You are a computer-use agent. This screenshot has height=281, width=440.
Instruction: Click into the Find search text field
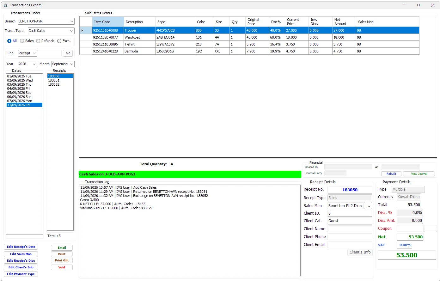pos(50,53)
